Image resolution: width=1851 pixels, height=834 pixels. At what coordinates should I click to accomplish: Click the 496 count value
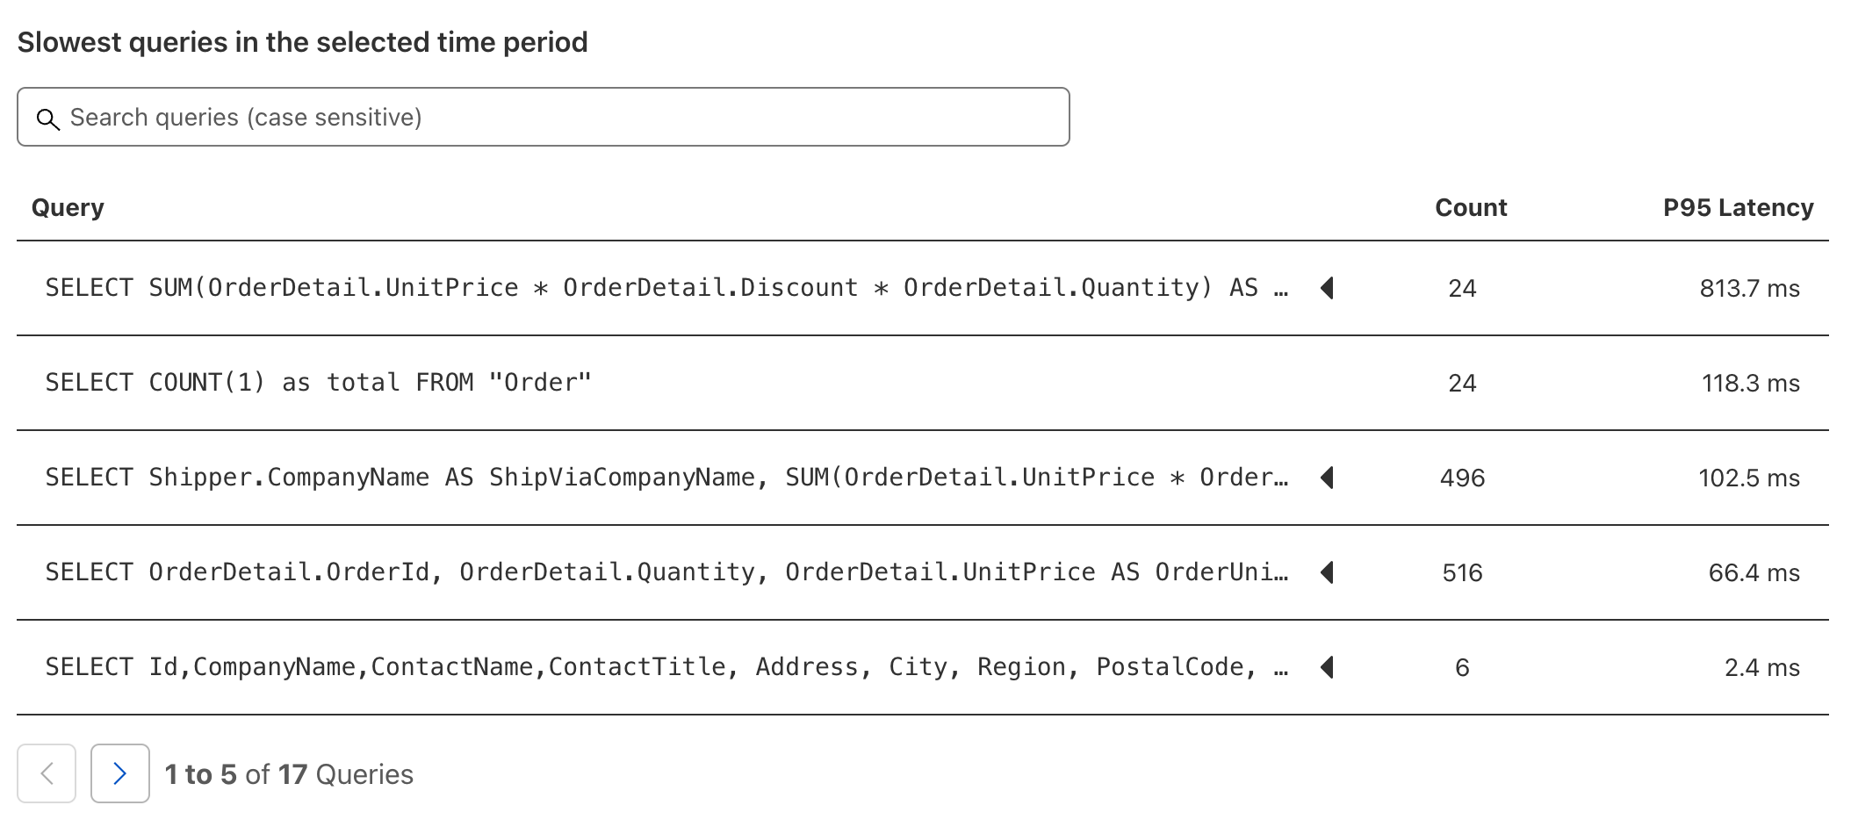[x=1462, y=478]
